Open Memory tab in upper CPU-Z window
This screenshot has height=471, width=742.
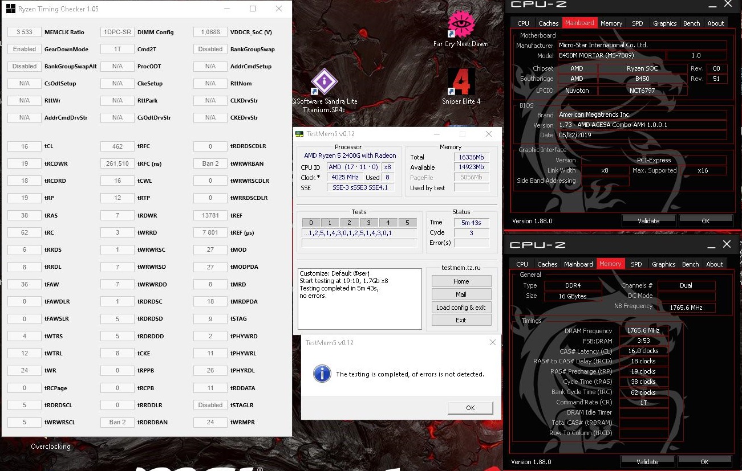pyautogui.click(x=611, y=23)
